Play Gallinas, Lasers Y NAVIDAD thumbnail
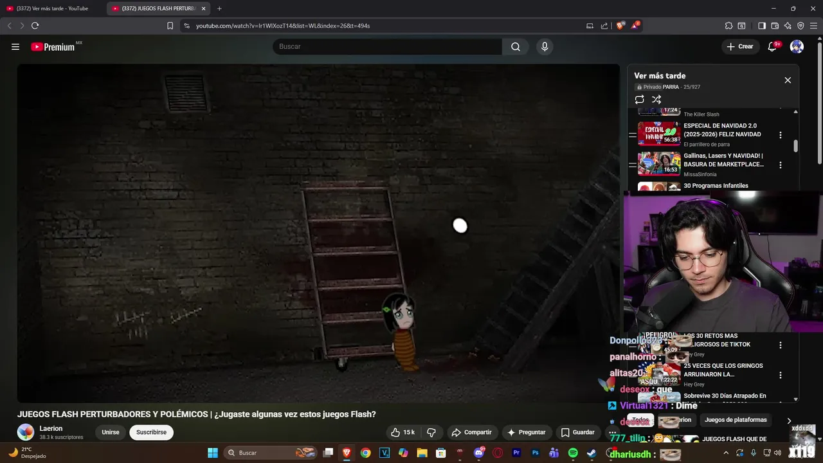This screenshot has height=463, width=823. (x=659, y=164)
